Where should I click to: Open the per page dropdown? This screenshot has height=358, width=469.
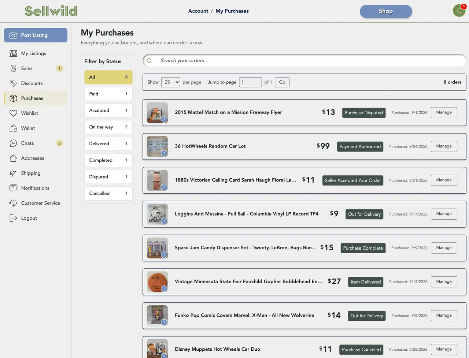[x=171, y=82]
